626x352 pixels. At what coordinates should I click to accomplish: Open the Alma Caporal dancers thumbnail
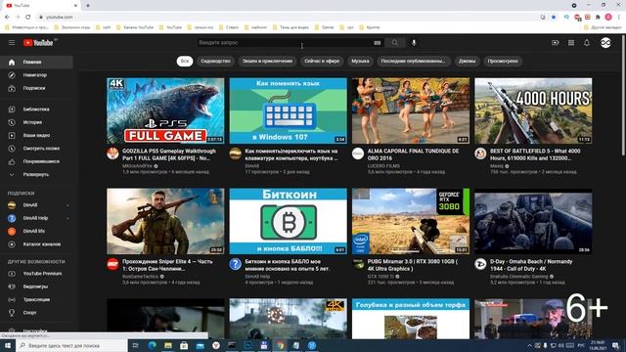click(411, 110)
